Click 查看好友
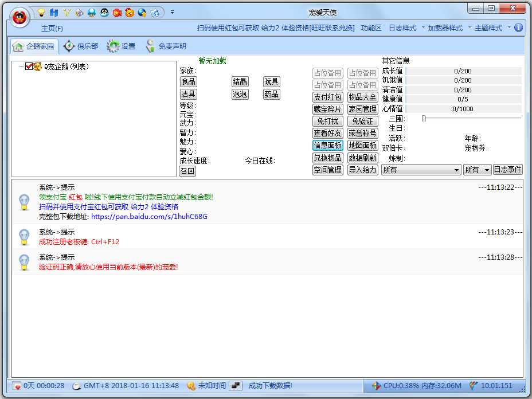This screenshot has height=399, width=532. click(328, 134)
